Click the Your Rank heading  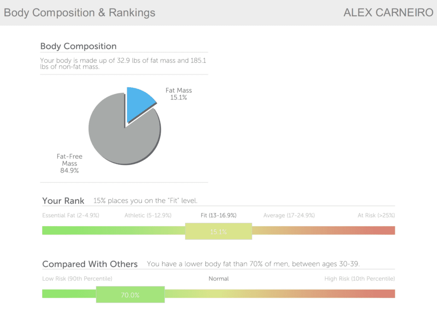pos(63,201)
